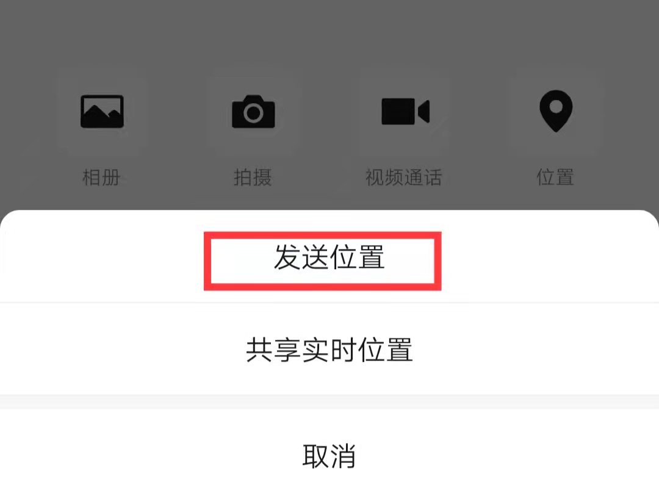Tap the tile behind the location pin

click(x=556, y=112)
